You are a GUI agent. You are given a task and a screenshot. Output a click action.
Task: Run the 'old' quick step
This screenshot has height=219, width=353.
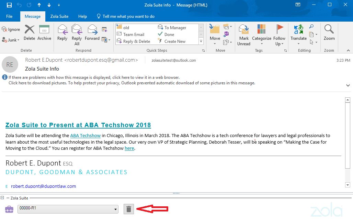click(x=123, y=27)
